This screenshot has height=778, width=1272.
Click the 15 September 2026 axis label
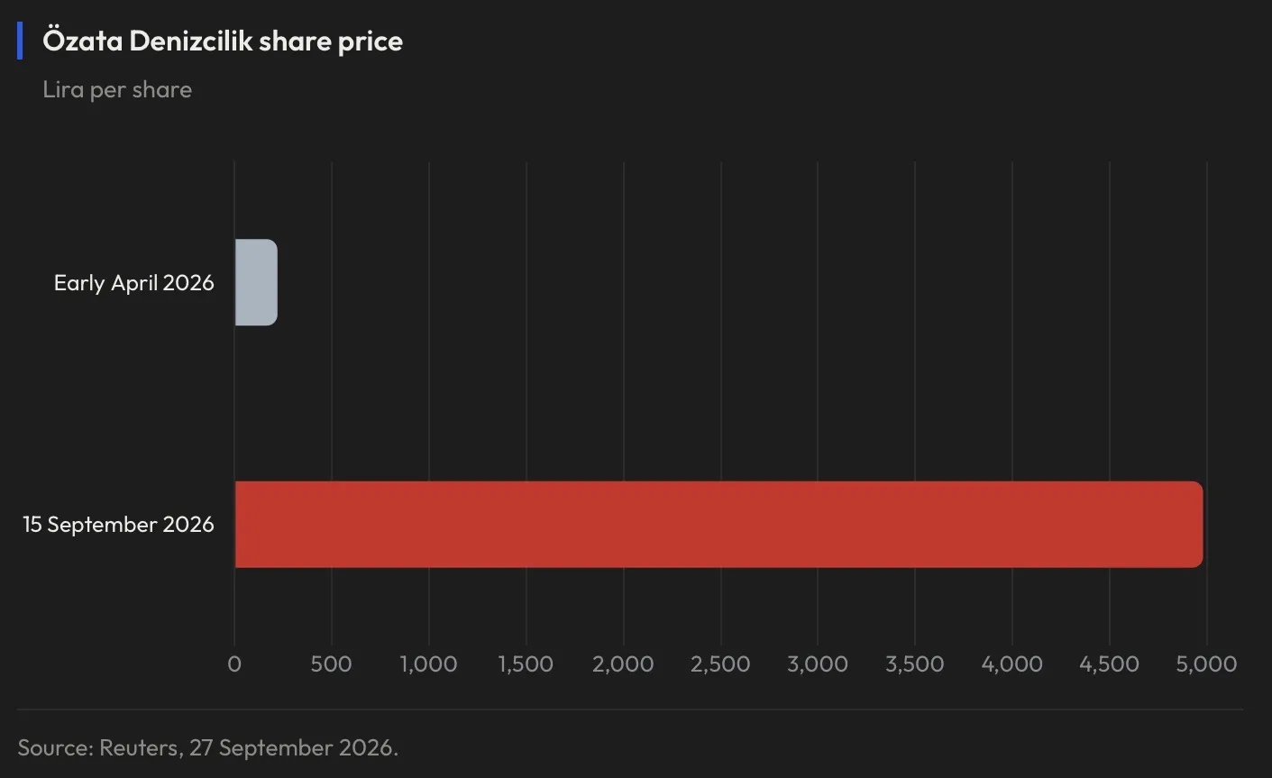click(119, 525)
